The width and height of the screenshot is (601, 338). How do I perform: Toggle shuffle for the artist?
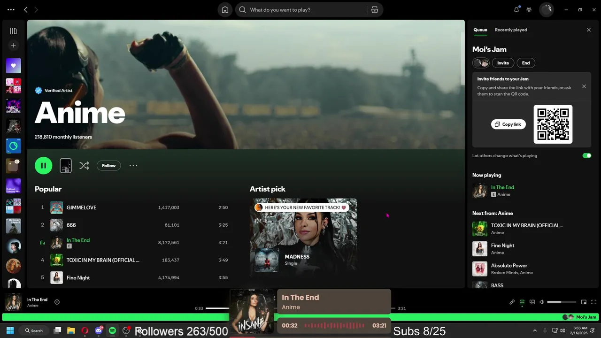(x=84, y=165)
